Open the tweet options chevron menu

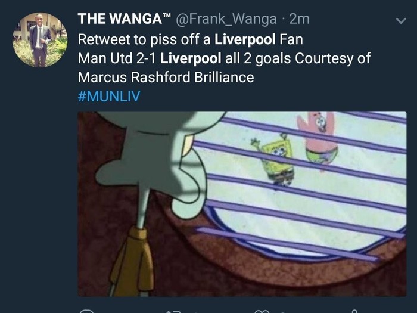tap(401, 20)
